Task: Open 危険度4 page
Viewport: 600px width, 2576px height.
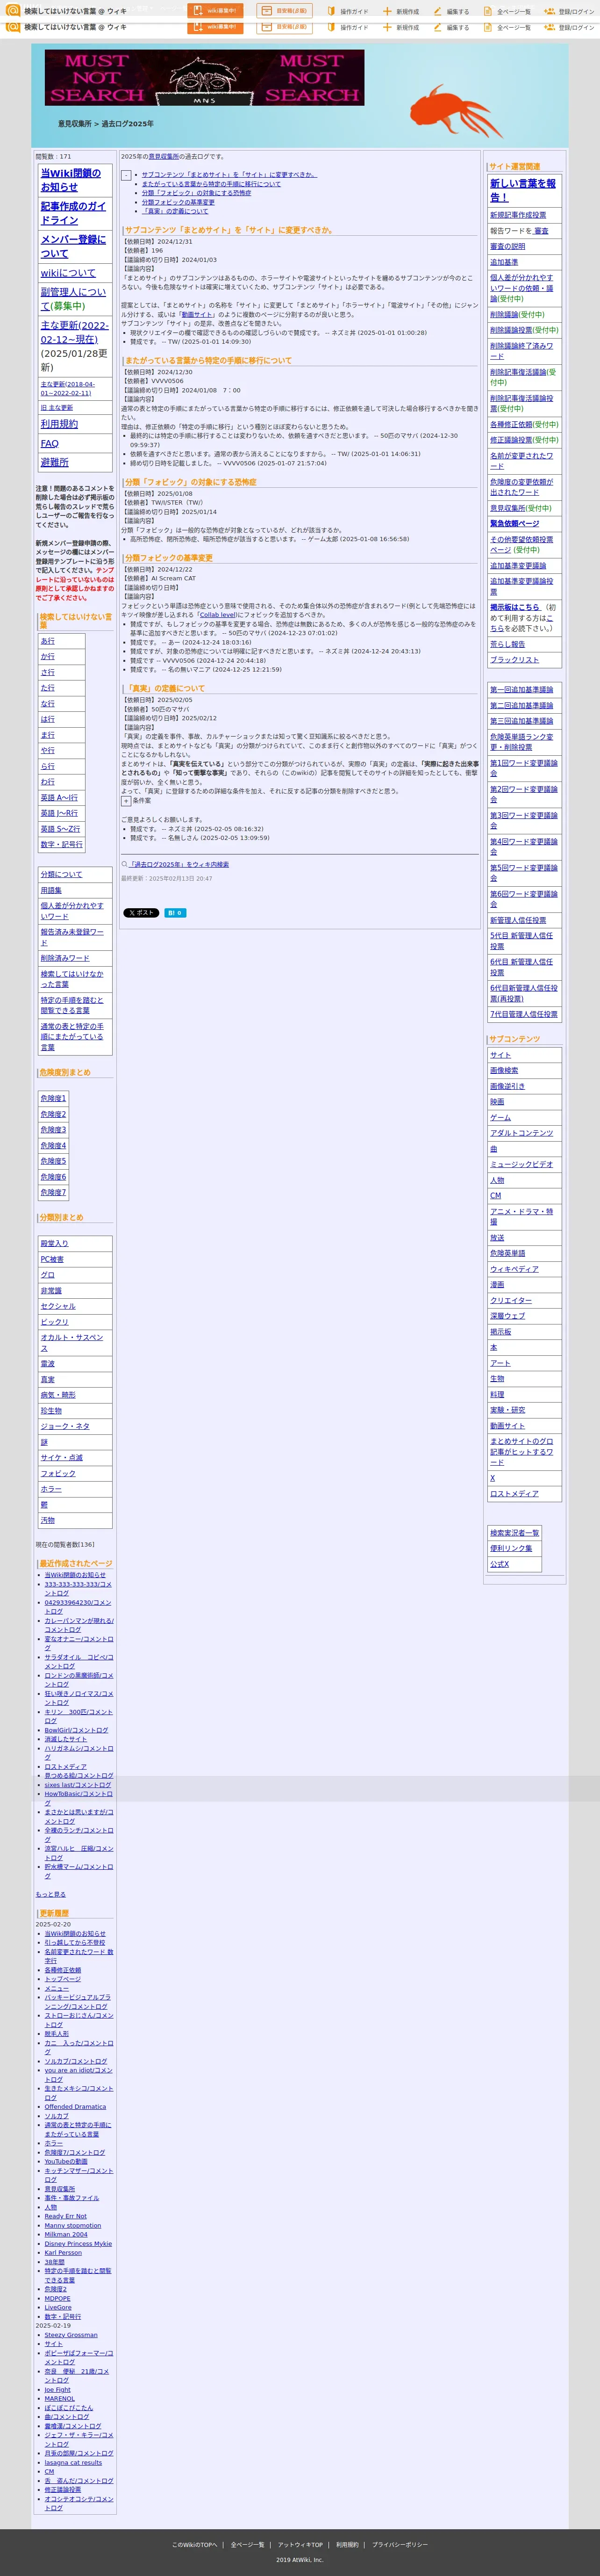Action: point(53,1145)
